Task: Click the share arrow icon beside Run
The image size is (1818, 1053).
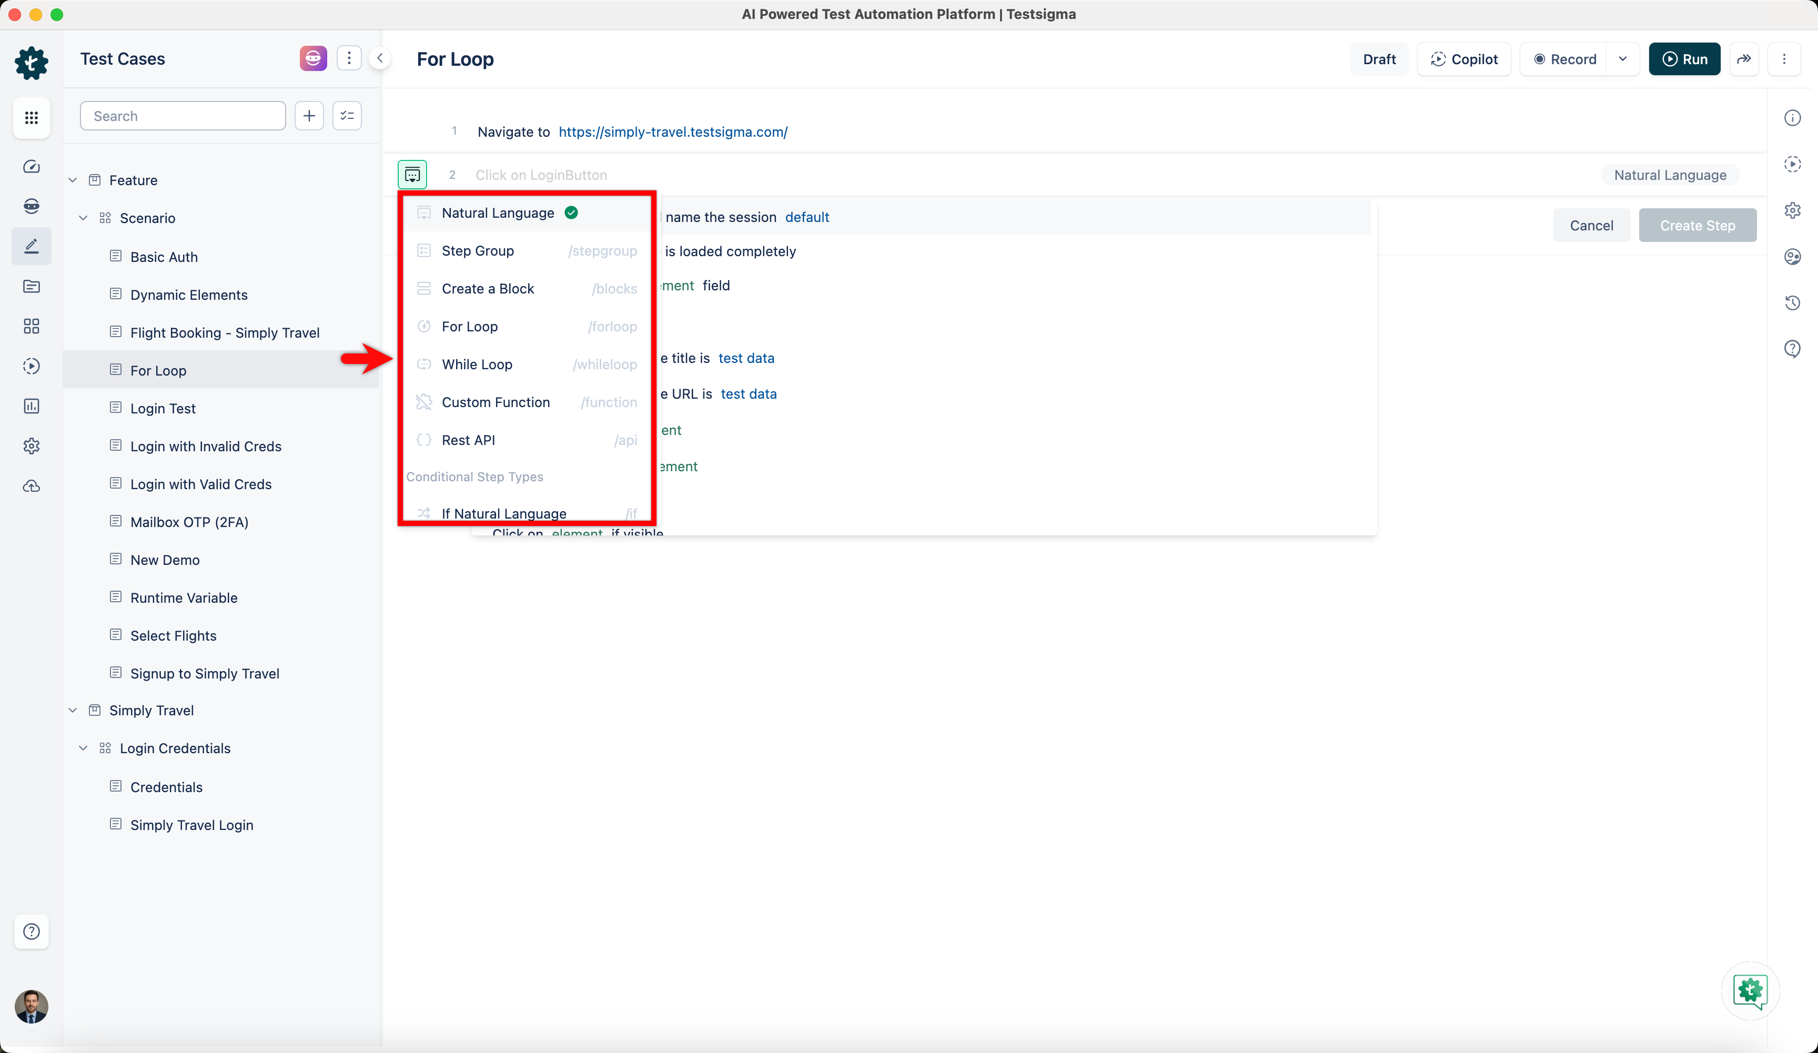Action: pos(1744,59)
